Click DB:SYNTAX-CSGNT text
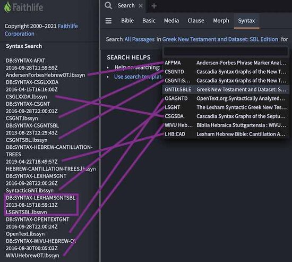 pos(28,104)
